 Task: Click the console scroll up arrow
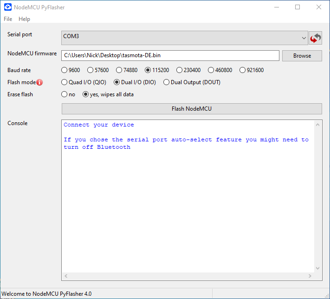click(x=318, y=125)
